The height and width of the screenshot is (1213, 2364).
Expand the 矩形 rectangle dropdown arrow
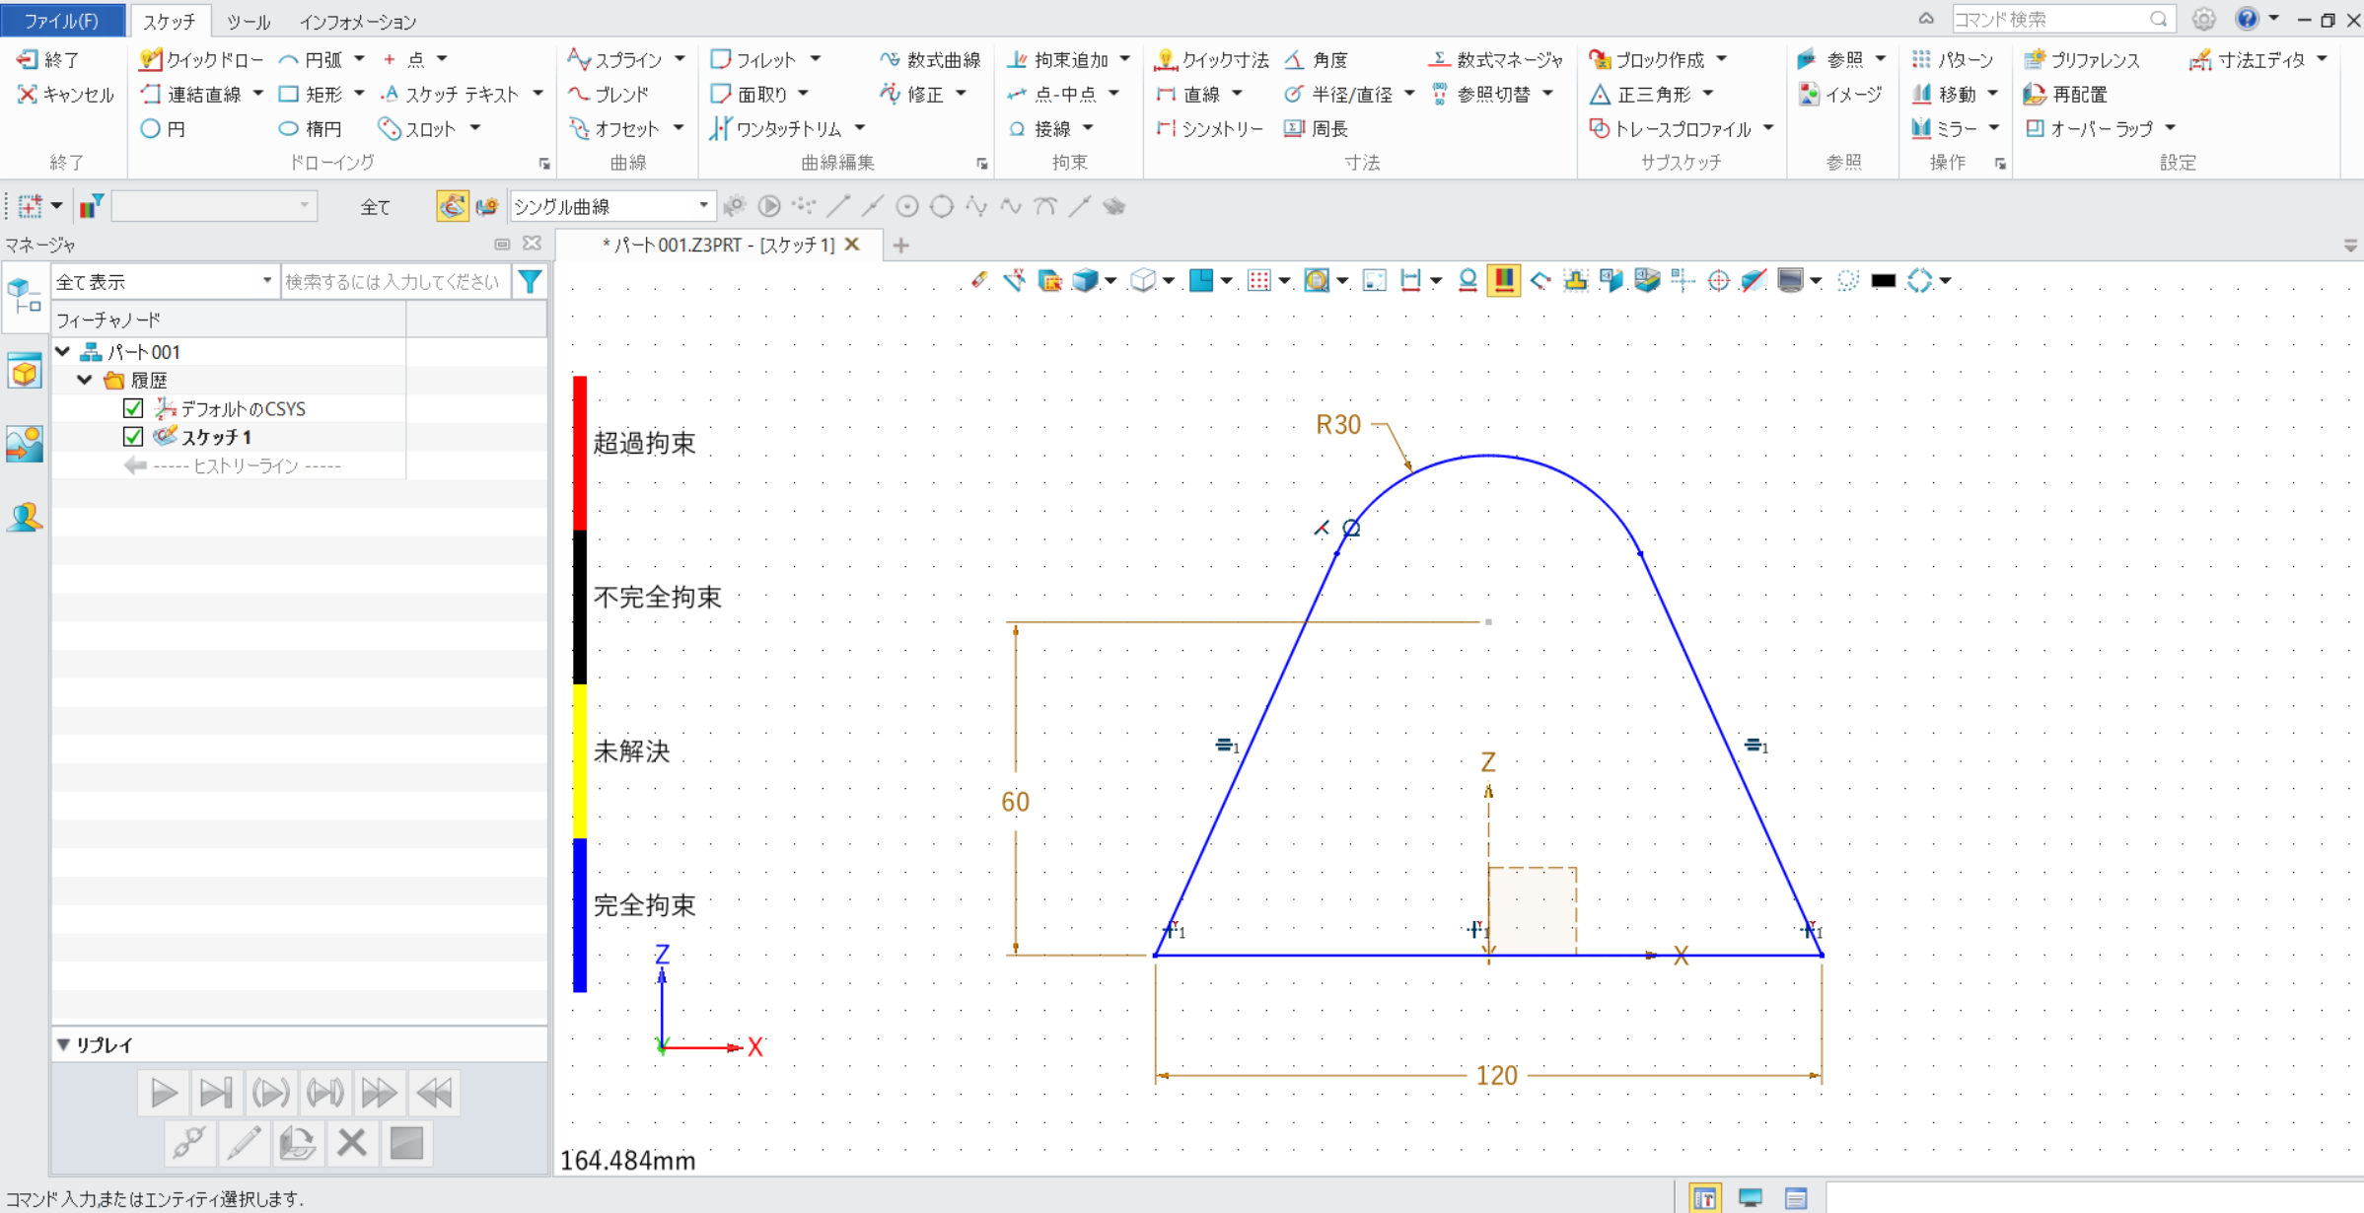click(359, 94)
